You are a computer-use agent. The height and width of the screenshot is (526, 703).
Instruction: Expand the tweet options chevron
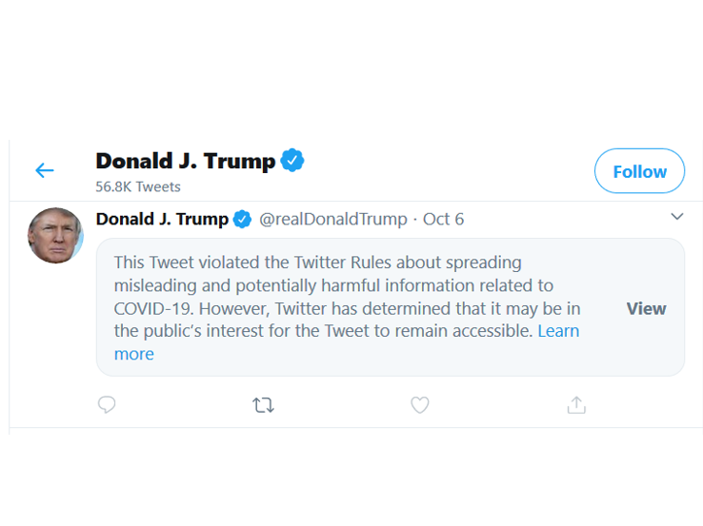pyautogui.click(x=676, y=217)
